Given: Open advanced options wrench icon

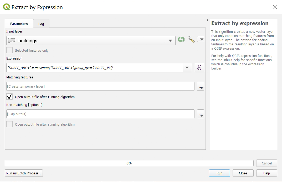Looking at the screenshot, I should point(191,40).
